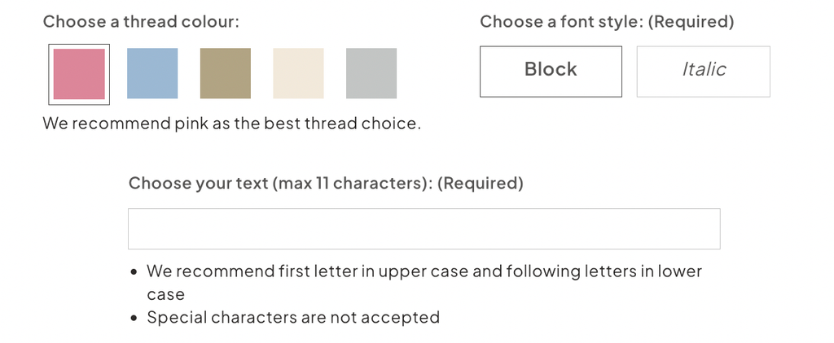Viewport: 834px width, 343px height.
Task: Focus the personalisation text input field
Action: [x=424, y=229]
